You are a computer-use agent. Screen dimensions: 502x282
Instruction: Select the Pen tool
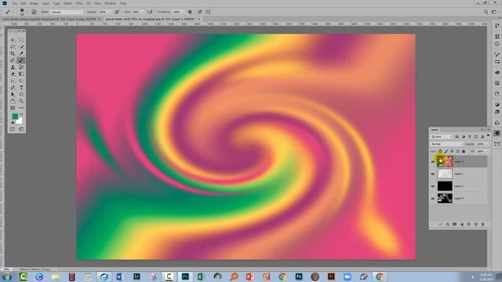(x=13, y=87)
